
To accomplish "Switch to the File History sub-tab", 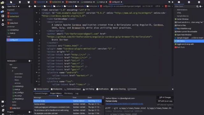I will tap(69, 94).
